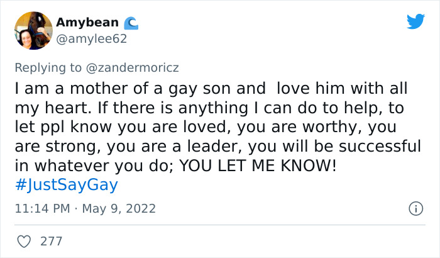Open the tweet info circle icon

tap(415, 208)
